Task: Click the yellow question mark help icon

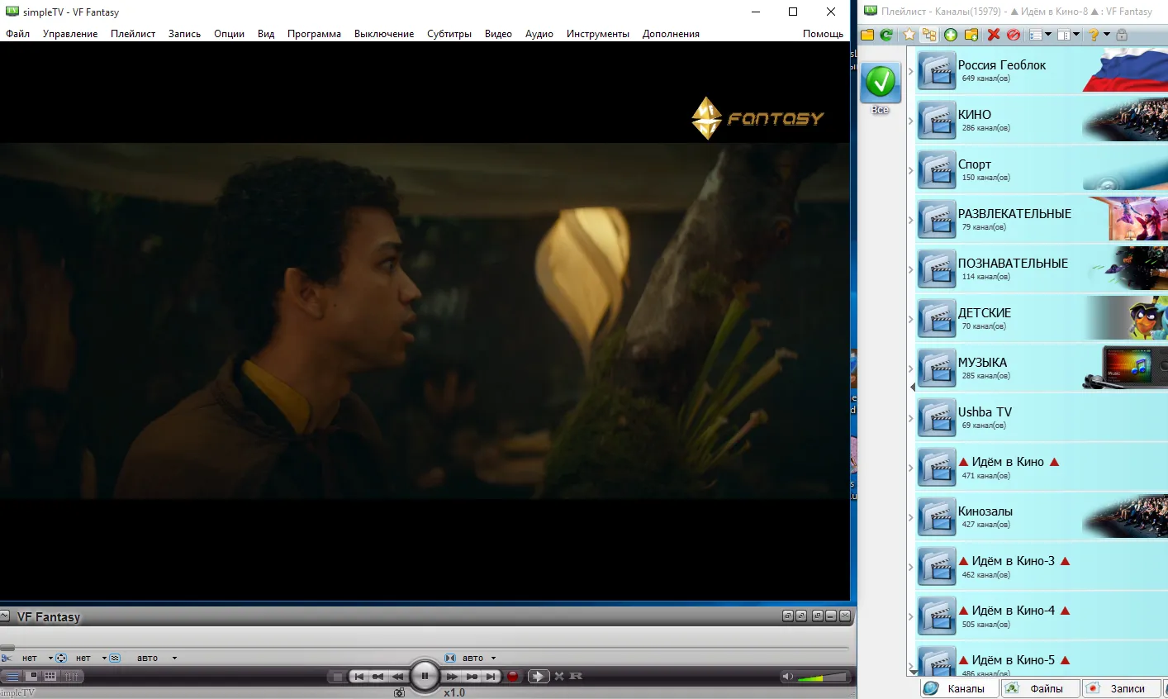Action: click(1094, 35)
